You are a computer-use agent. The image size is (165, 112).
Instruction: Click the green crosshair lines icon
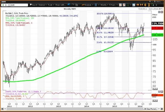(x=128, y=5)
